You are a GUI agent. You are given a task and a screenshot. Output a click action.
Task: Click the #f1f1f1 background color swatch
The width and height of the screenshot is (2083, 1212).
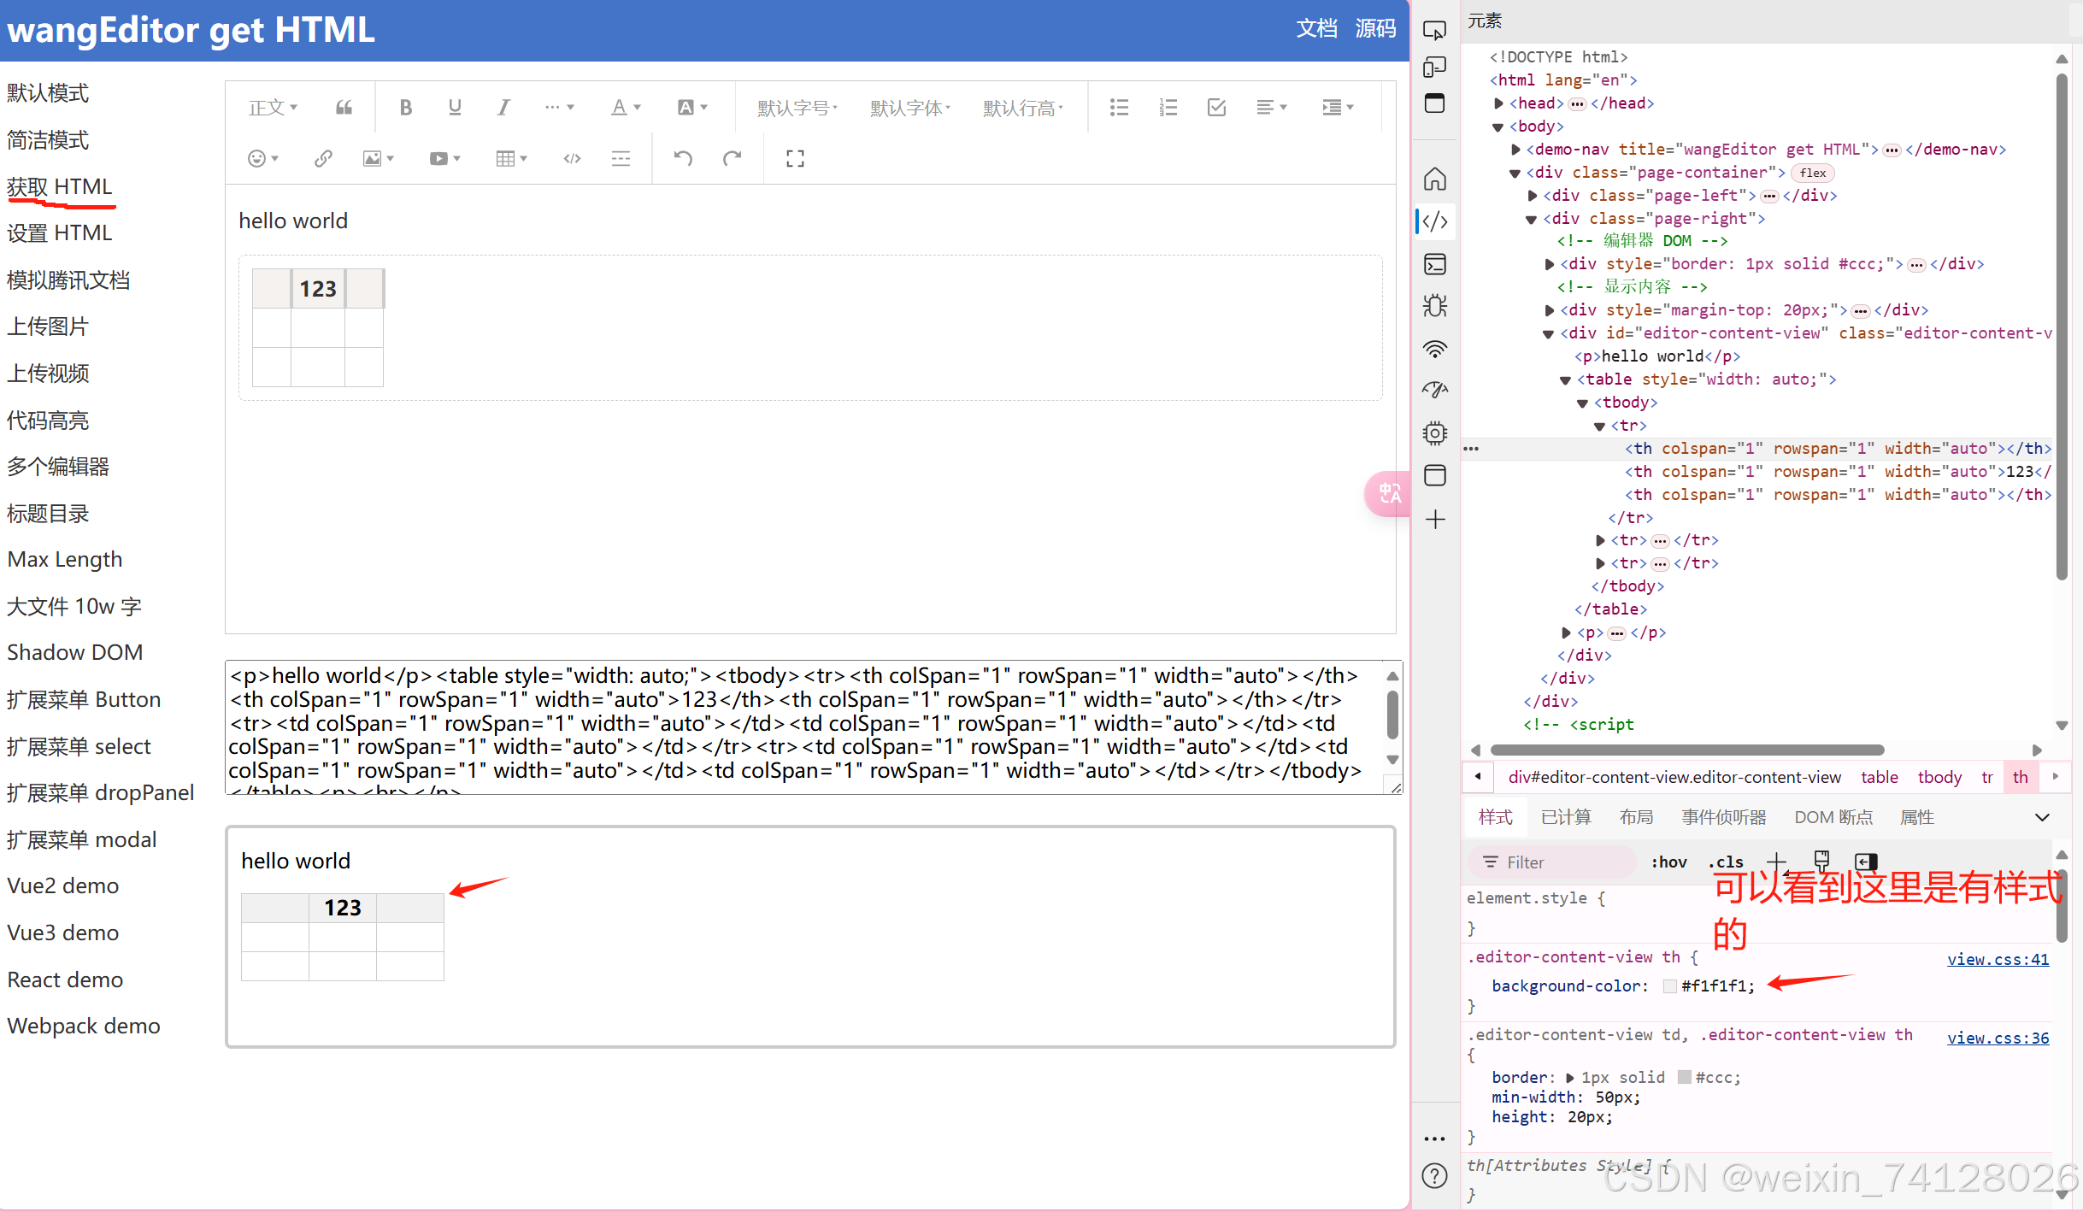point(1669,986)
